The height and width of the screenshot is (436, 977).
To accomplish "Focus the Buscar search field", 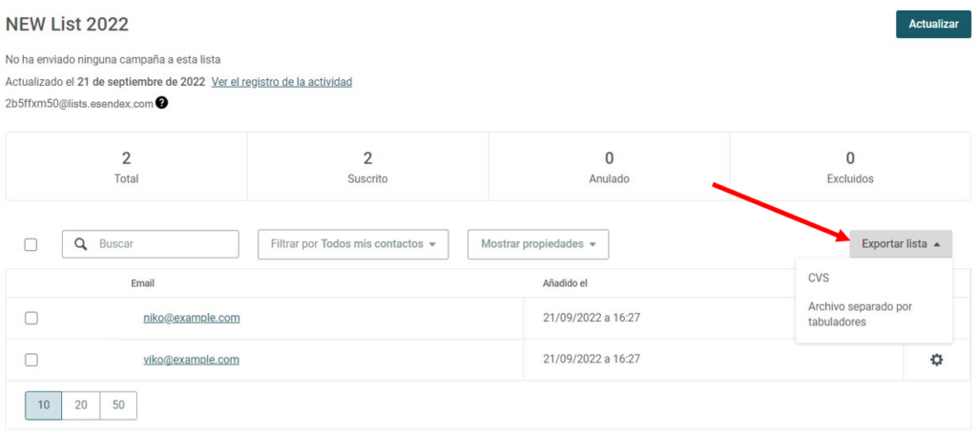I will 150,244.
